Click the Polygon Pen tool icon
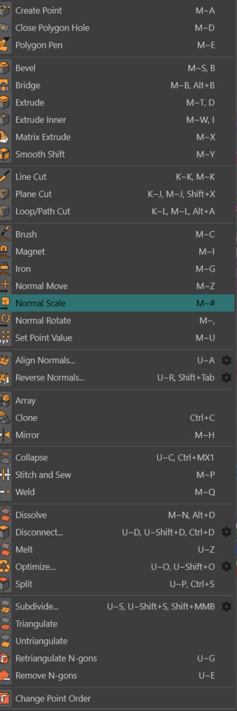 (5, 45)
